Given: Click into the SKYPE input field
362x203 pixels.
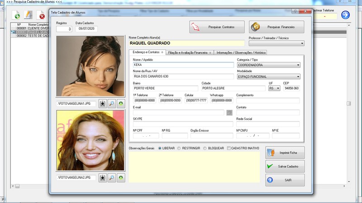Looking at the screenshot, I should (183, 124).
